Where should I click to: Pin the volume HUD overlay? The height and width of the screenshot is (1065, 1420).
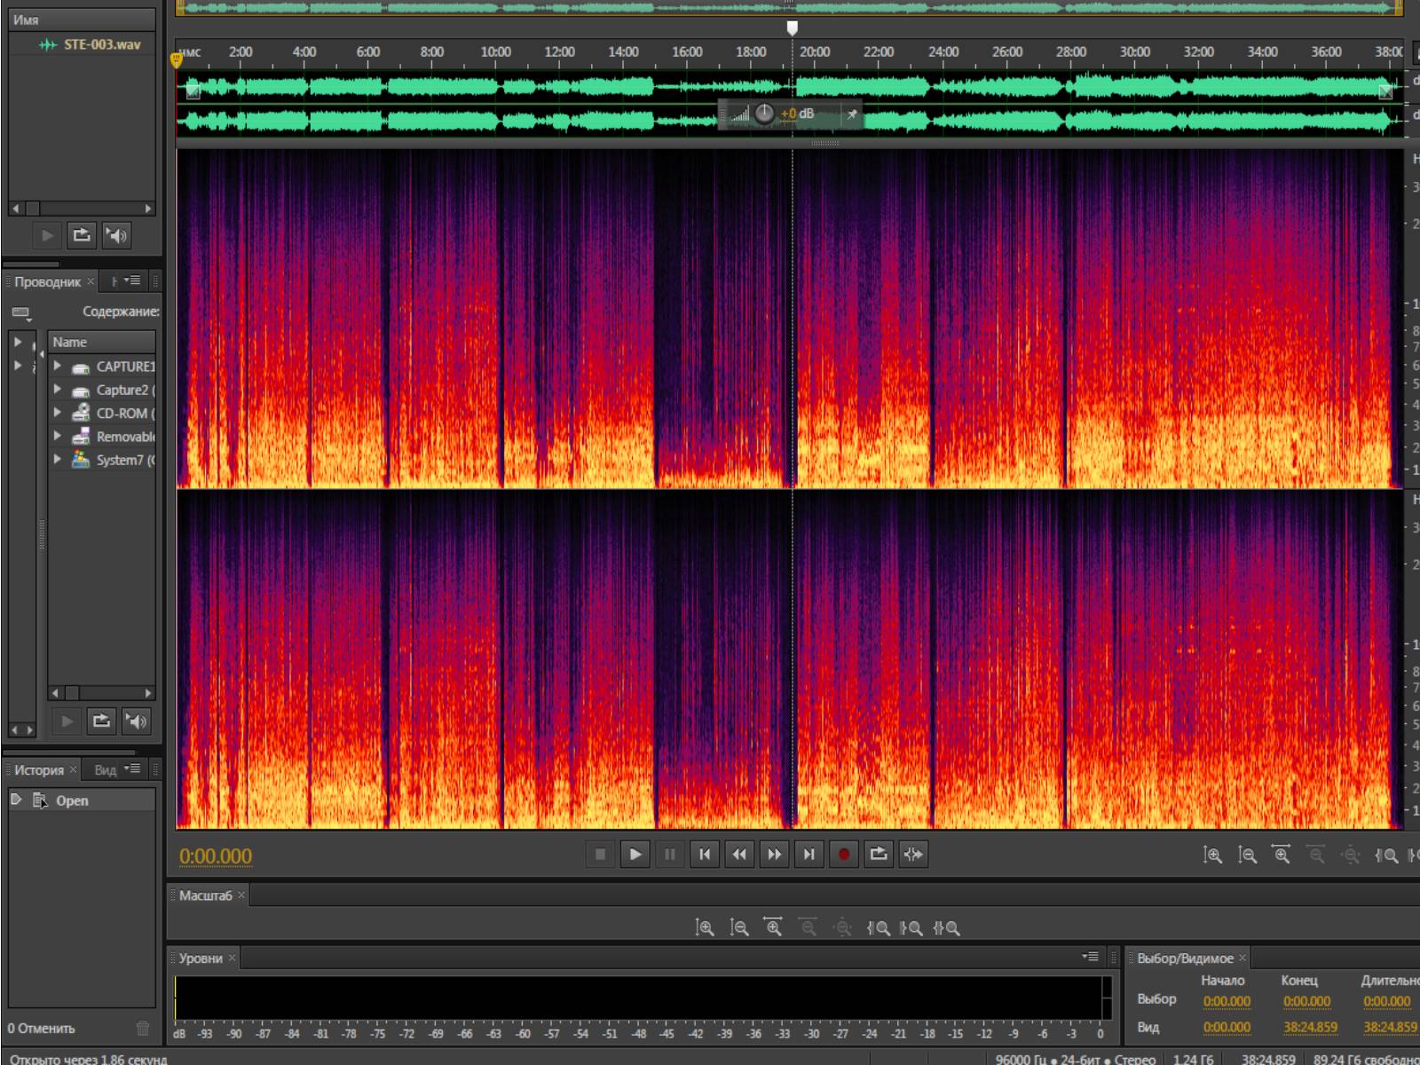851,114
